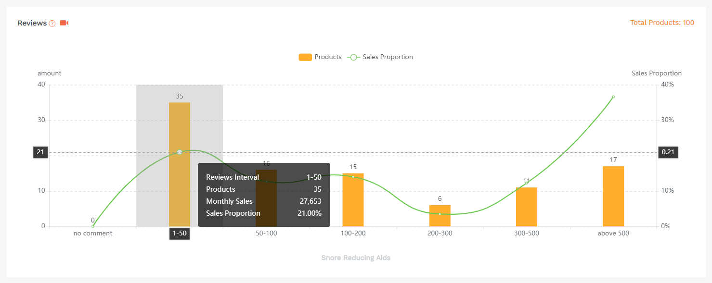Click the 'above 500' axis label
Image resolution: width=712 pixels, height=283 pixels.
(x=613, y=234)
